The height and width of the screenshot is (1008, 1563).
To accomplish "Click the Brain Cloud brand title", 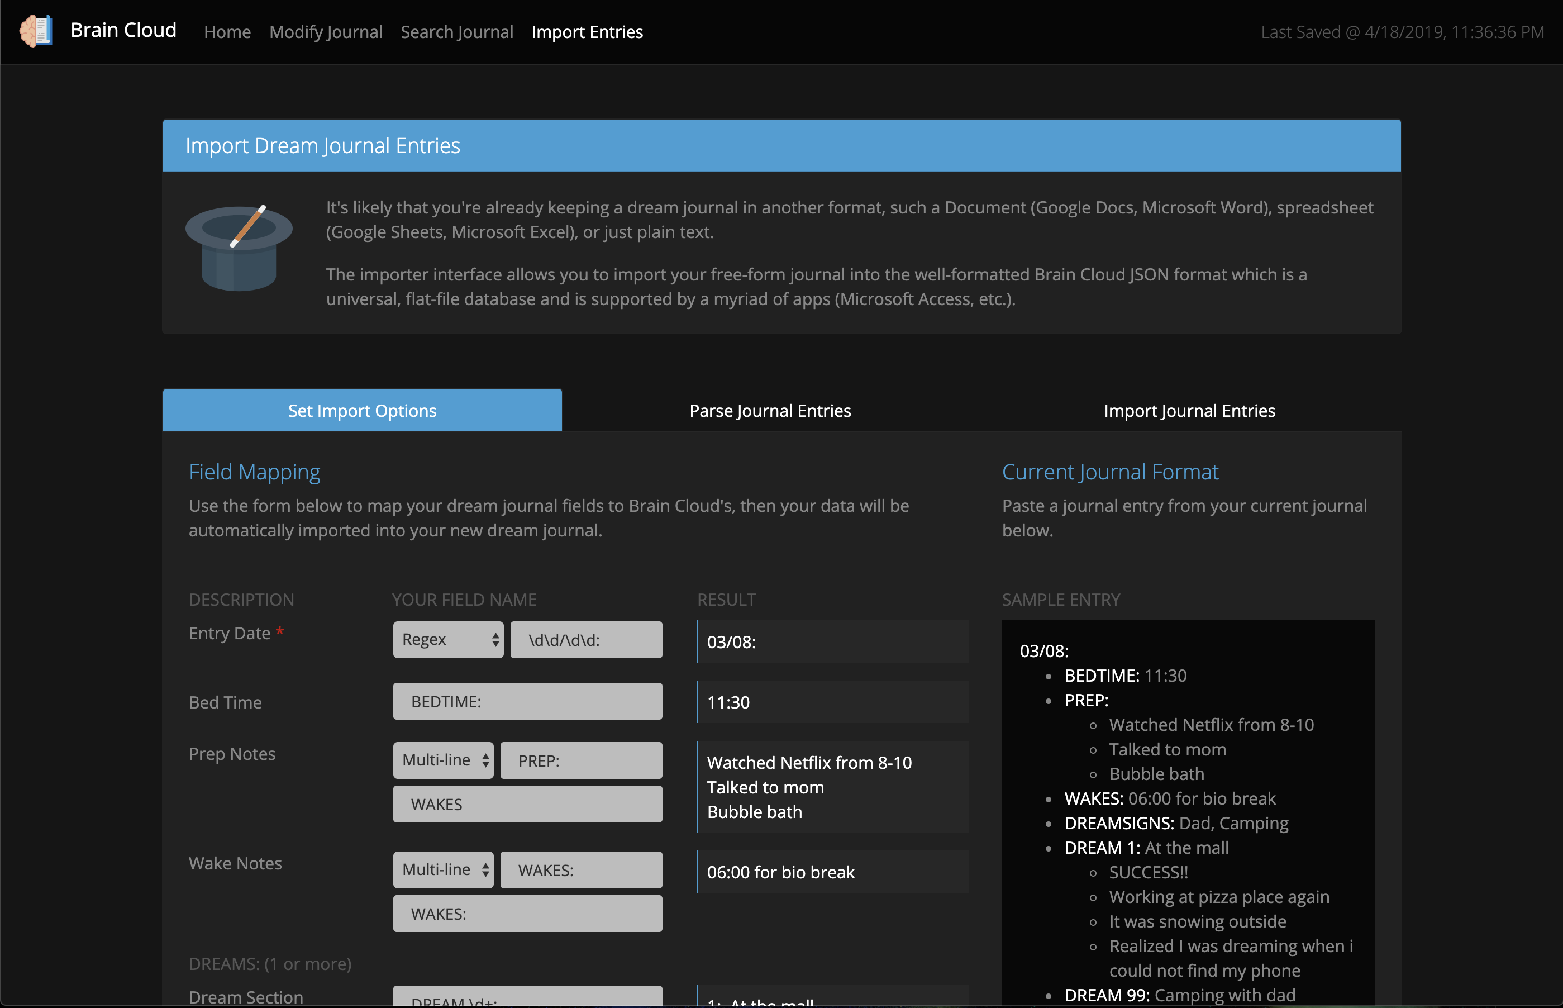I will 123,30.
